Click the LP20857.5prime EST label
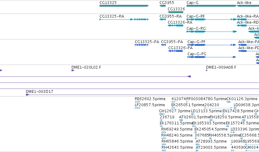 coord(150,105)
